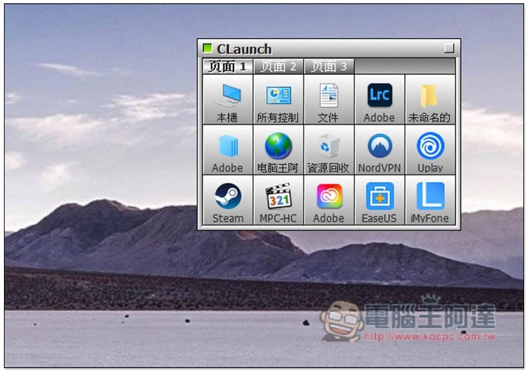This screenshot has height=372, width=528.
Task: Click the CLaunch title bar text
Action: pyautogui.click(x=244, y=49)
